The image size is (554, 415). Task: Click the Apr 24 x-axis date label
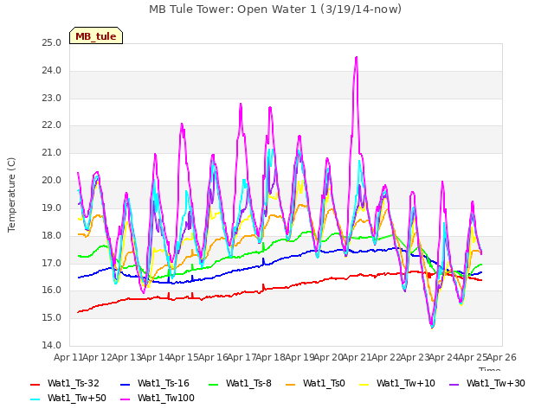click(x=444, y=357)
